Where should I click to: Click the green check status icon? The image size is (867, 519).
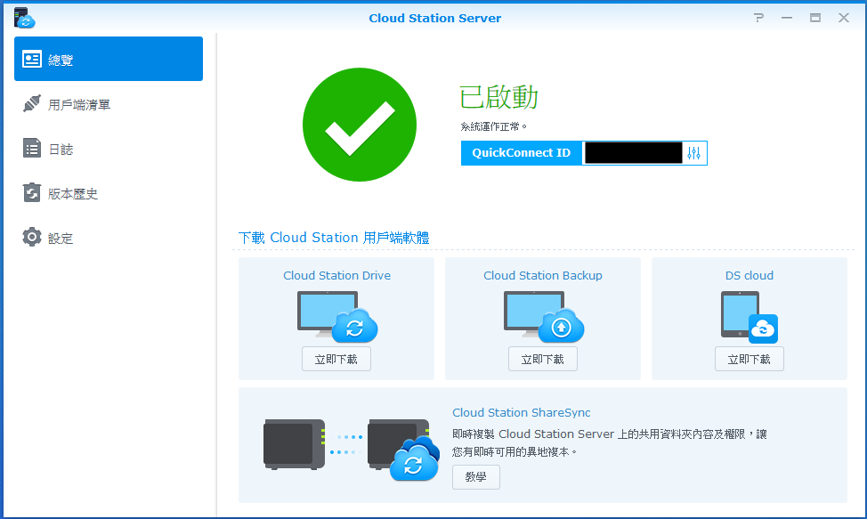(x=360, y=125)
